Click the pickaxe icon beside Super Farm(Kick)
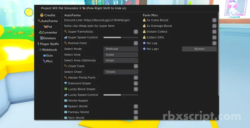 coord(66,31)
